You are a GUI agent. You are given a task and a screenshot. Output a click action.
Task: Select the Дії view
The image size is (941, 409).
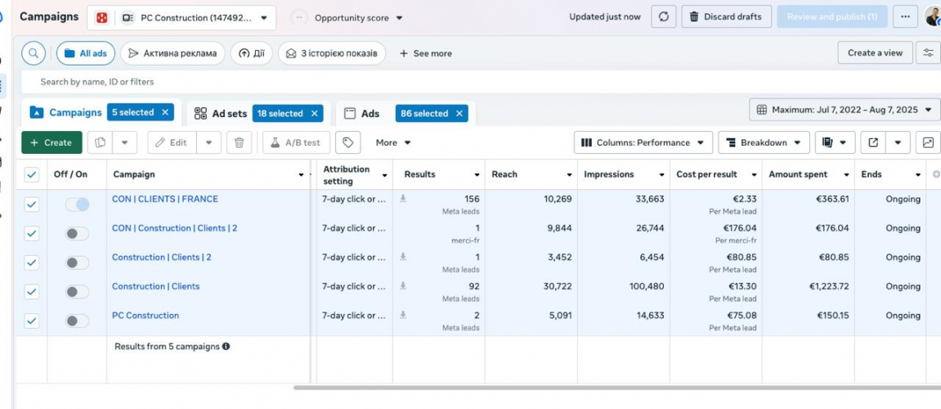pyautogui.click(x=252, y=53)
